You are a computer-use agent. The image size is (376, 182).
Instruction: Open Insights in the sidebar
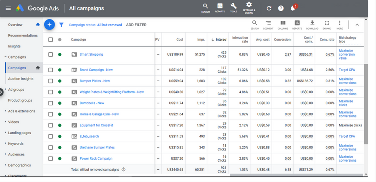[x=14, y=46]
